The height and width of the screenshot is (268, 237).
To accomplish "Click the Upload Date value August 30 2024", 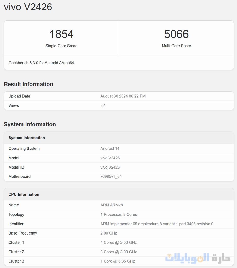I will click(x=123, y=96).
